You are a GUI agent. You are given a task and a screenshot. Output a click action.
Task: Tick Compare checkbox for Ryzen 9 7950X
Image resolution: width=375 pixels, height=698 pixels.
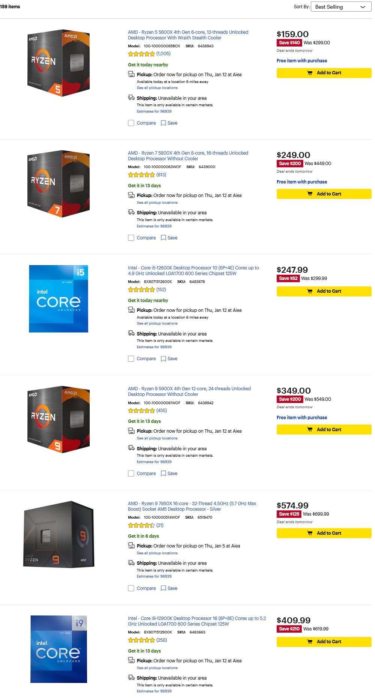tap(131, 588)
